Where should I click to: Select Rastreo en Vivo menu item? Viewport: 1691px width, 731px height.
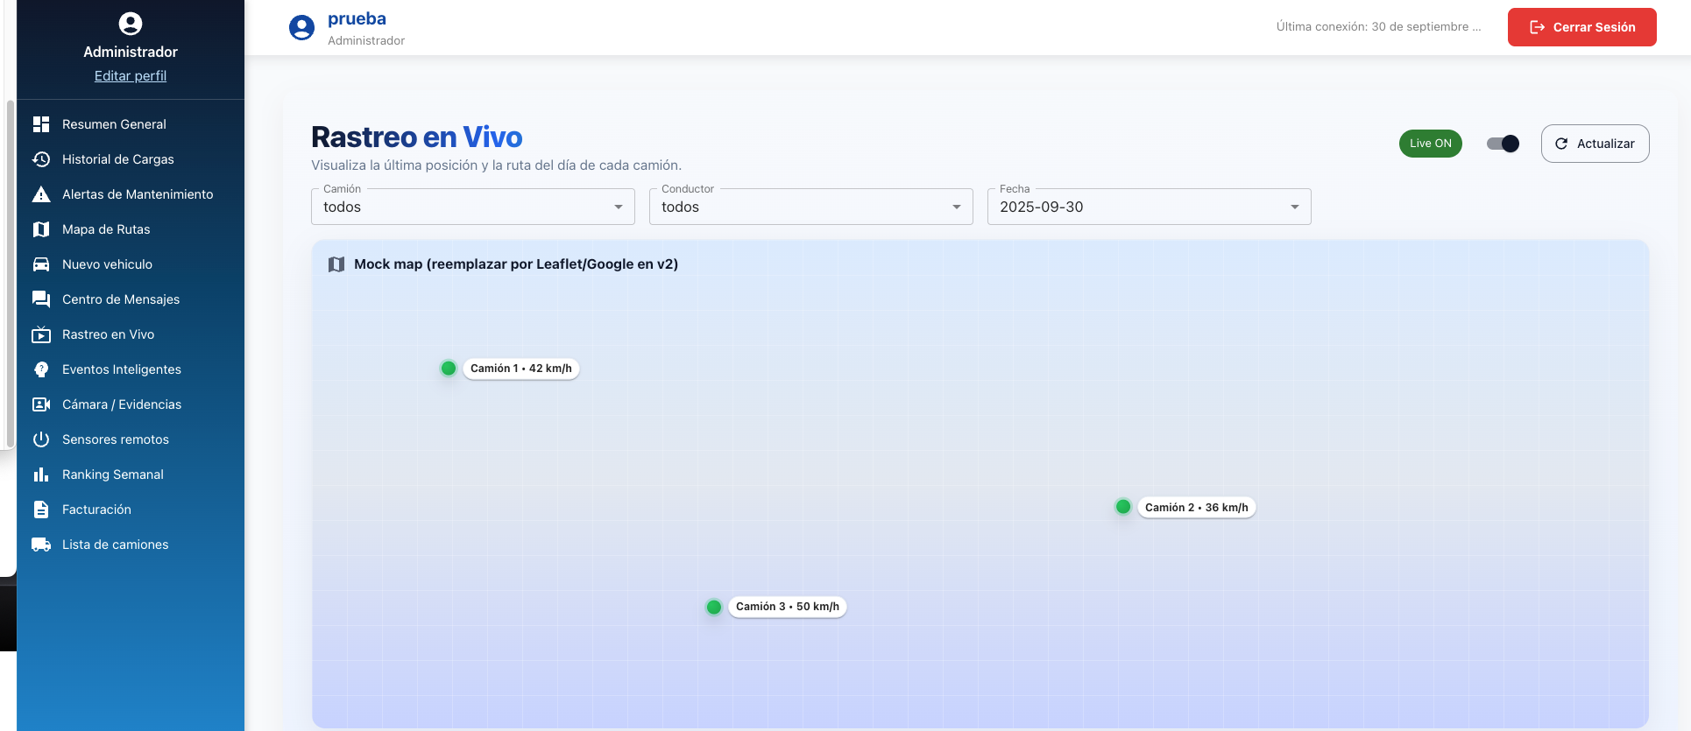131,334
